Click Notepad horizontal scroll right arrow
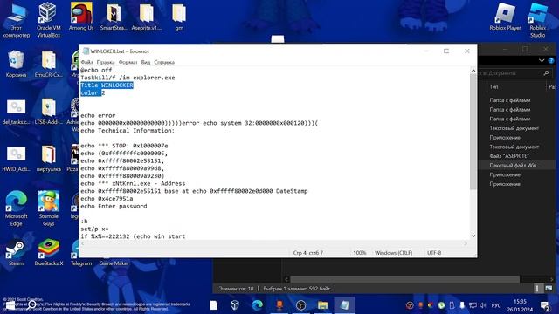 tap(466, 243)
